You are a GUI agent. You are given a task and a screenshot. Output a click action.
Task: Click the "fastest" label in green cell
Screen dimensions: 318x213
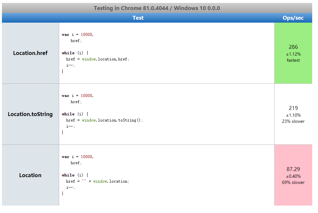point(293,60)
